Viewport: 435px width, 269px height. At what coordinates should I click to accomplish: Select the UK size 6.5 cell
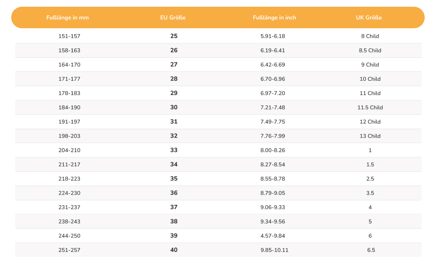point(370,250)
